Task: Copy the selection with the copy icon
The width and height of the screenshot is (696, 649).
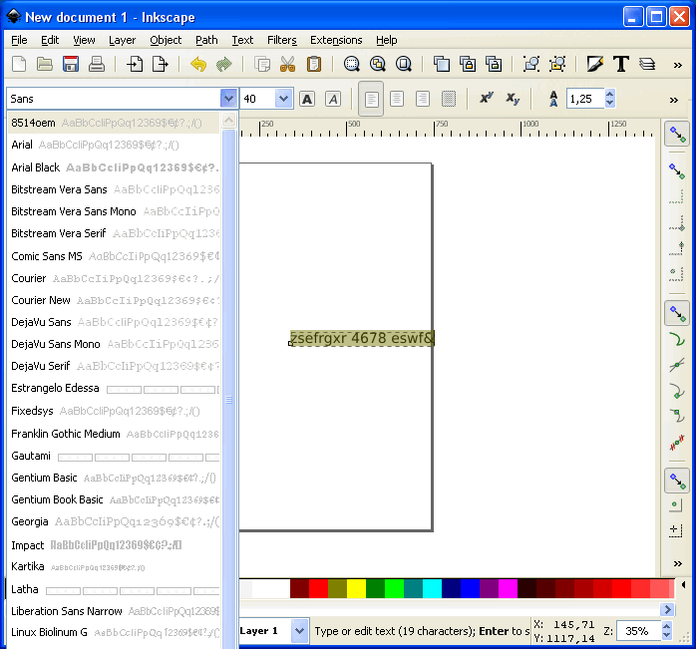Action: click(x=262, y=65)
